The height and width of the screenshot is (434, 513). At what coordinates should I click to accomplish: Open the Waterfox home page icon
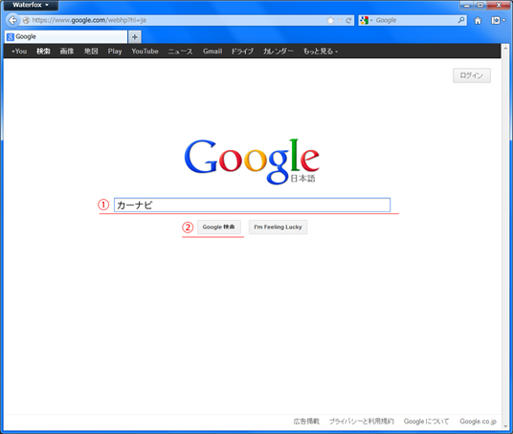(478, 21)
